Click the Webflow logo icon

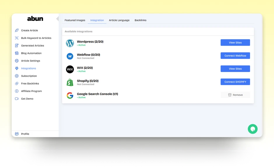(x=70, y=56)
